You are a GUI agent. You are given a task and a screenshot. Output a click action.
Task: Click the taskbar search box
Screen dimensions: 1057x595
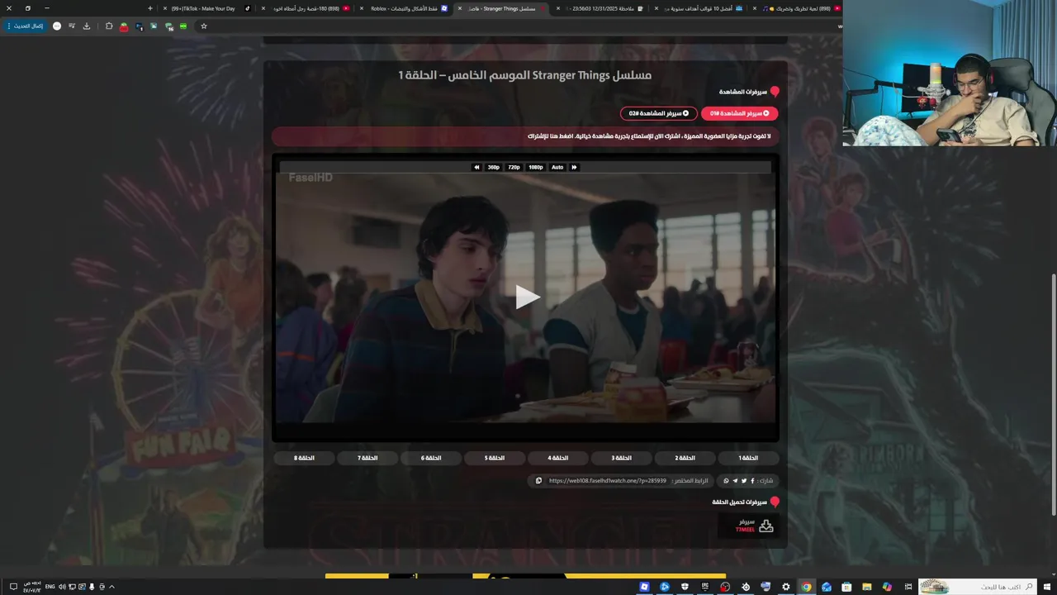click(978, 587)
